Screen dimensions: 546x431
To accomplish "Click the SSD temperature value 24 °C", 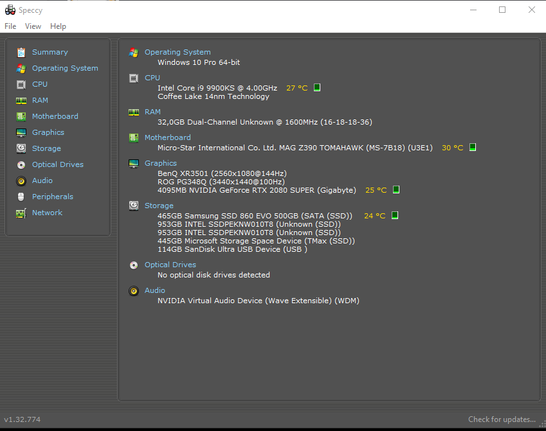I will pyautogui.click(x=375, y=216).
